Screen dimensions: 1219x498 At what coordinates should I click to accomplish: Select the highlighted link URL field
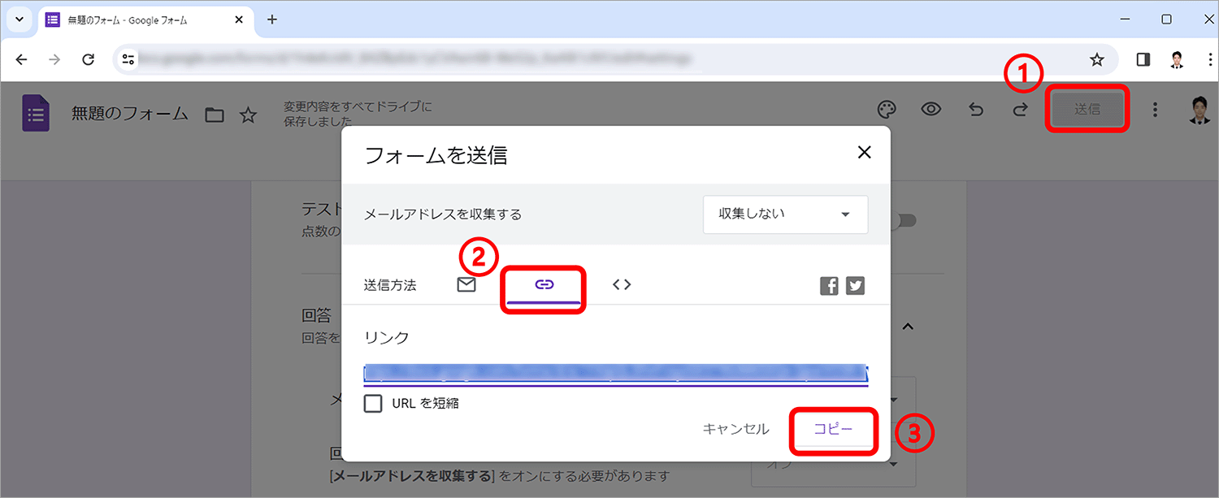(616, 373)
